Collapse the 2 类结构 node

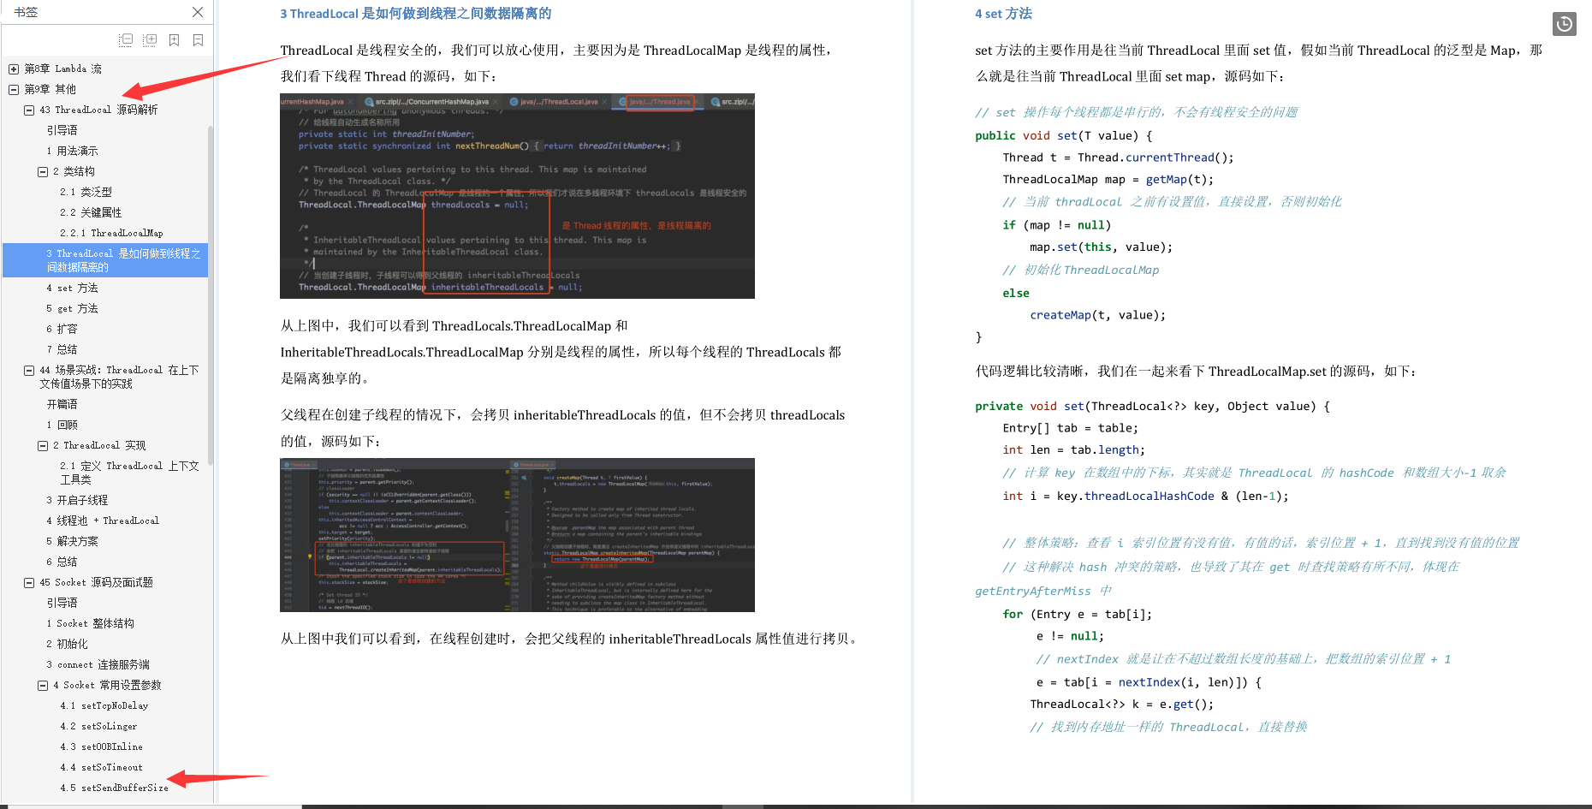43,171
